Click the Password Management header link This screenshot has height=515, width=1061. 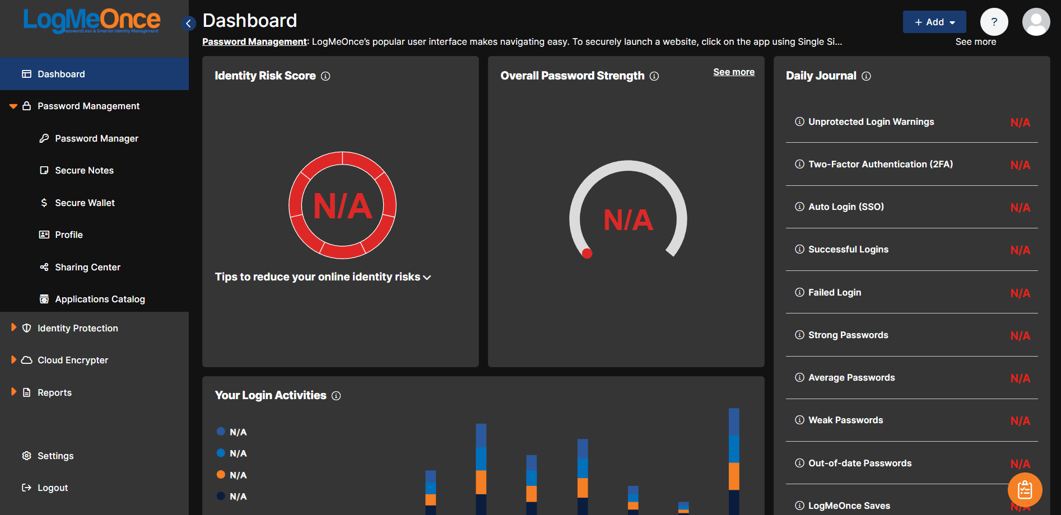(254, 41)
